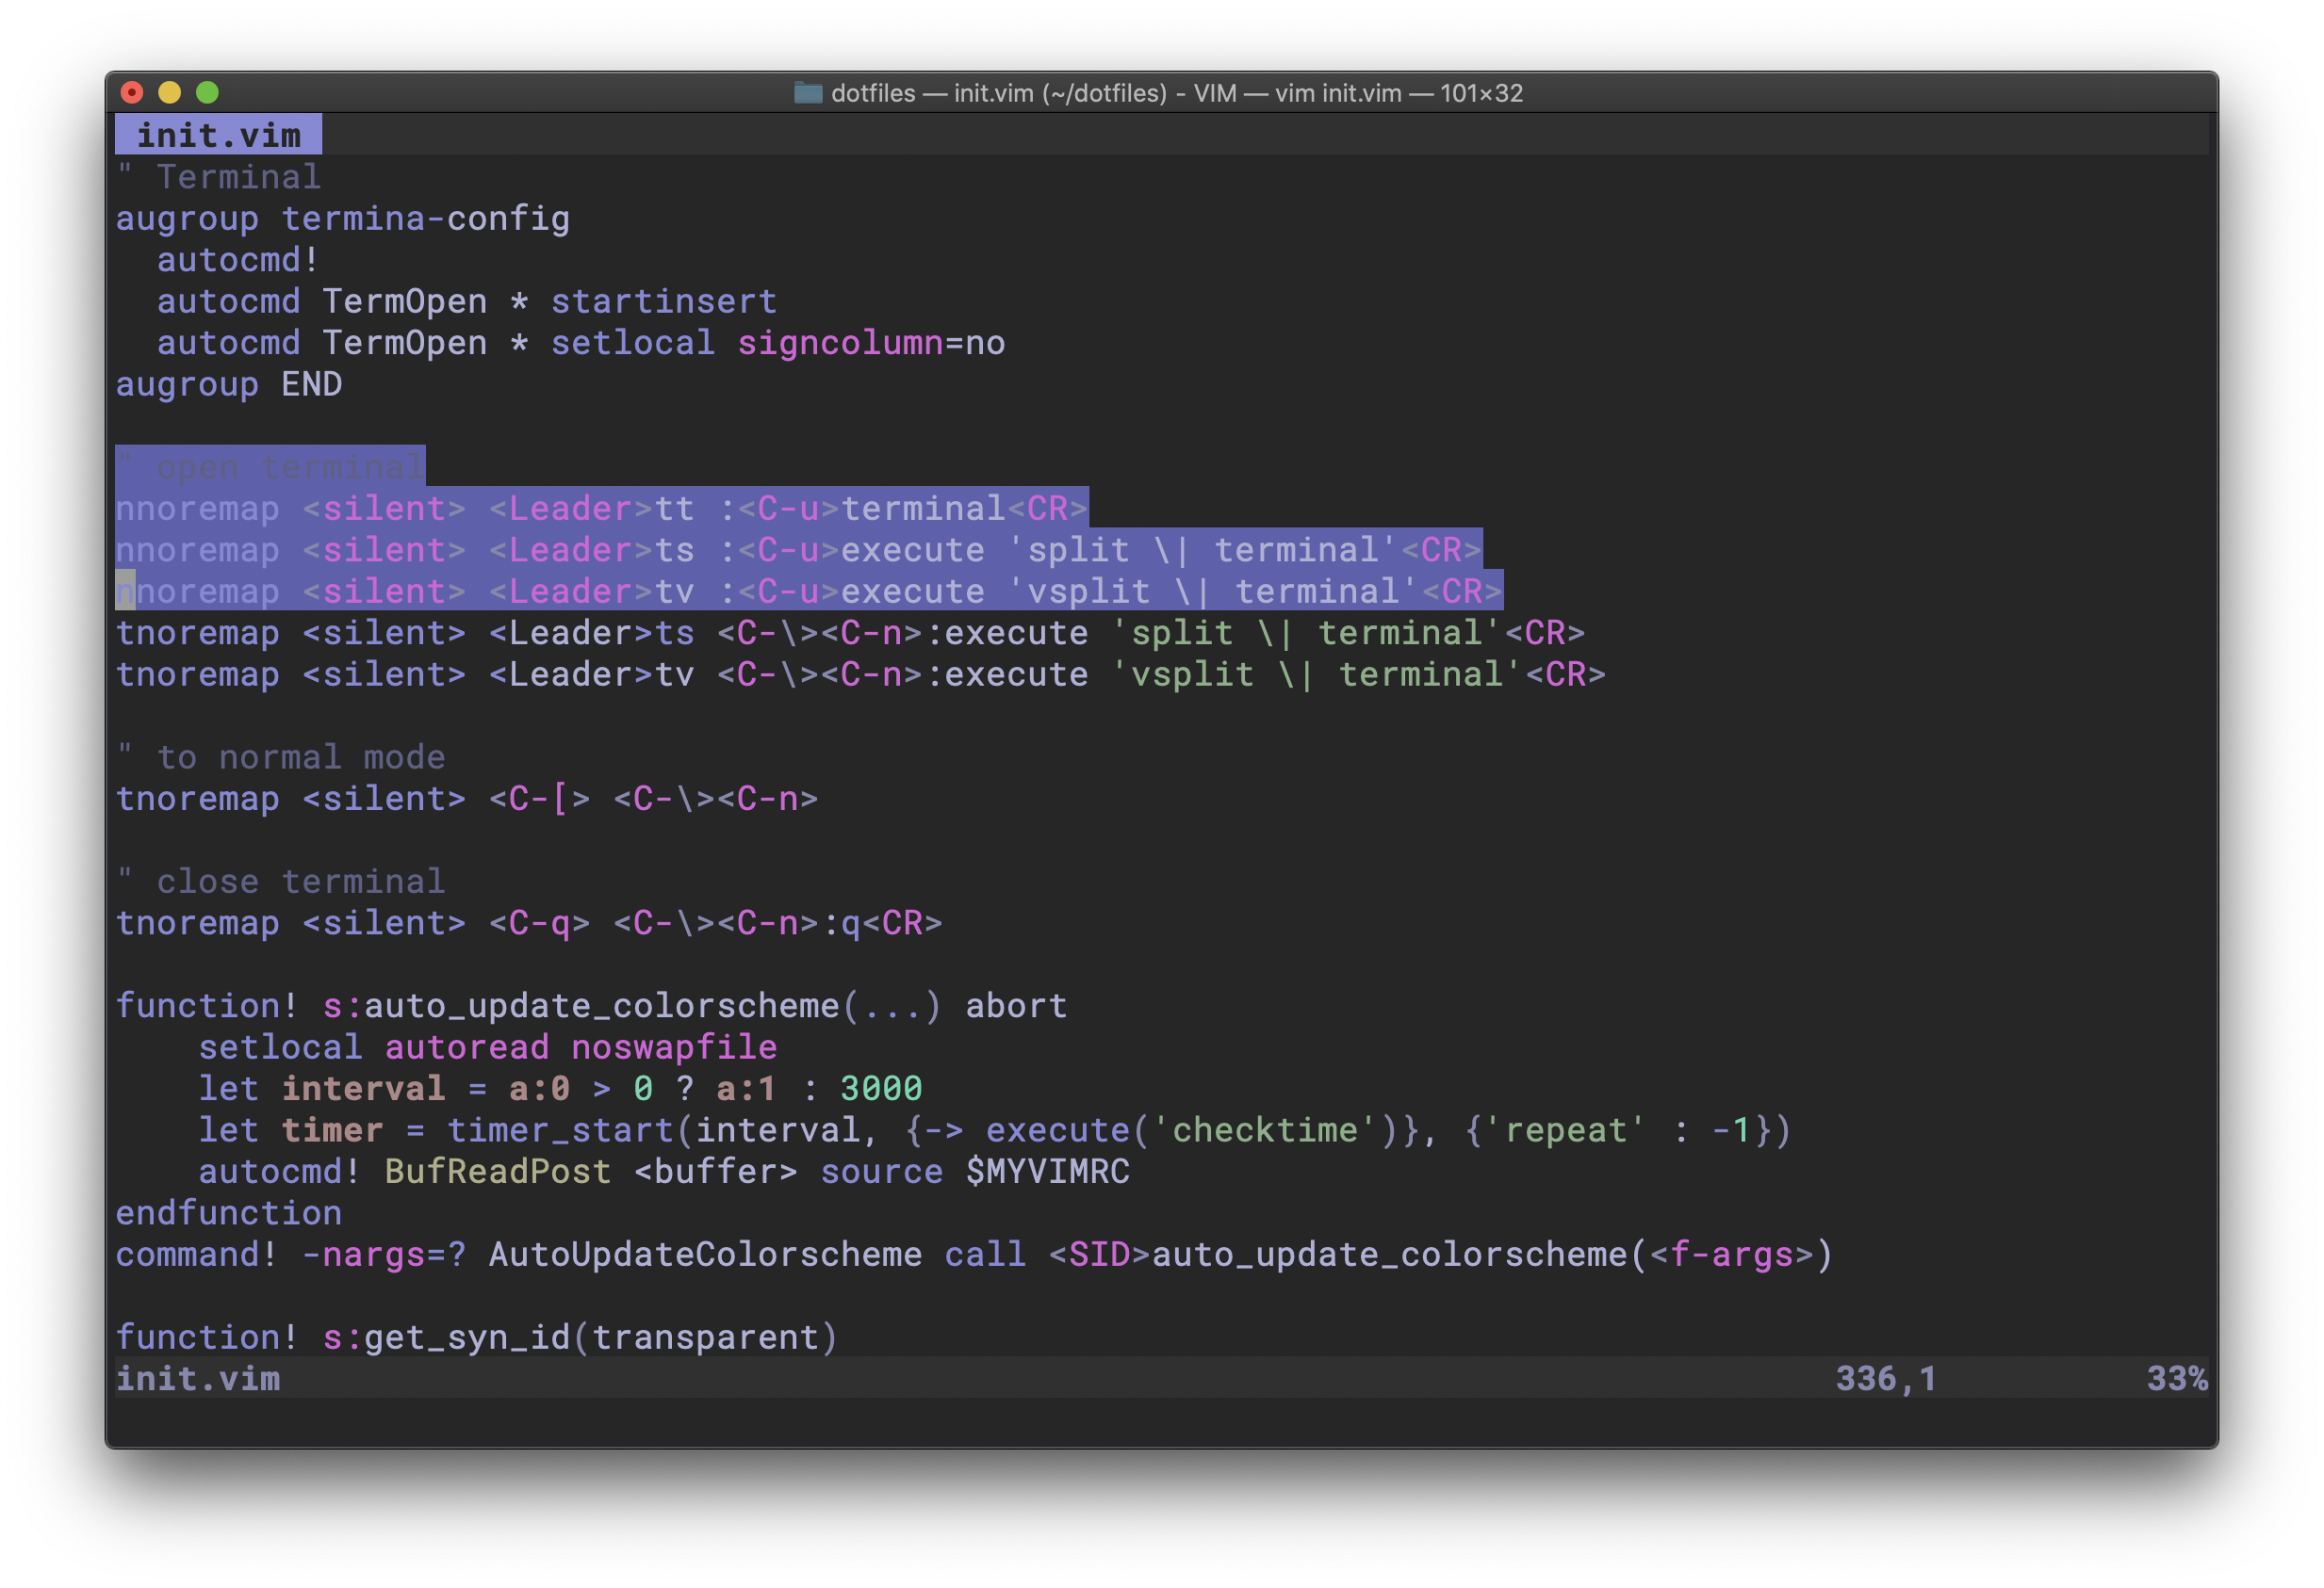Image resolution: width=2324 pixels, height=1588 pixels.
Task: Click 'AutoUpdateColorscheme' command name
Action: click(705, 1256)
